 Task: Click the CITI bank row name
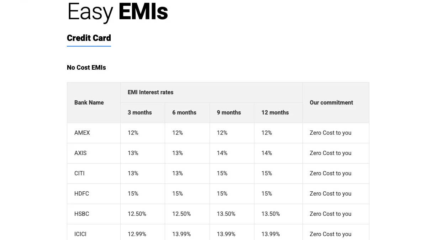(79, 174)
